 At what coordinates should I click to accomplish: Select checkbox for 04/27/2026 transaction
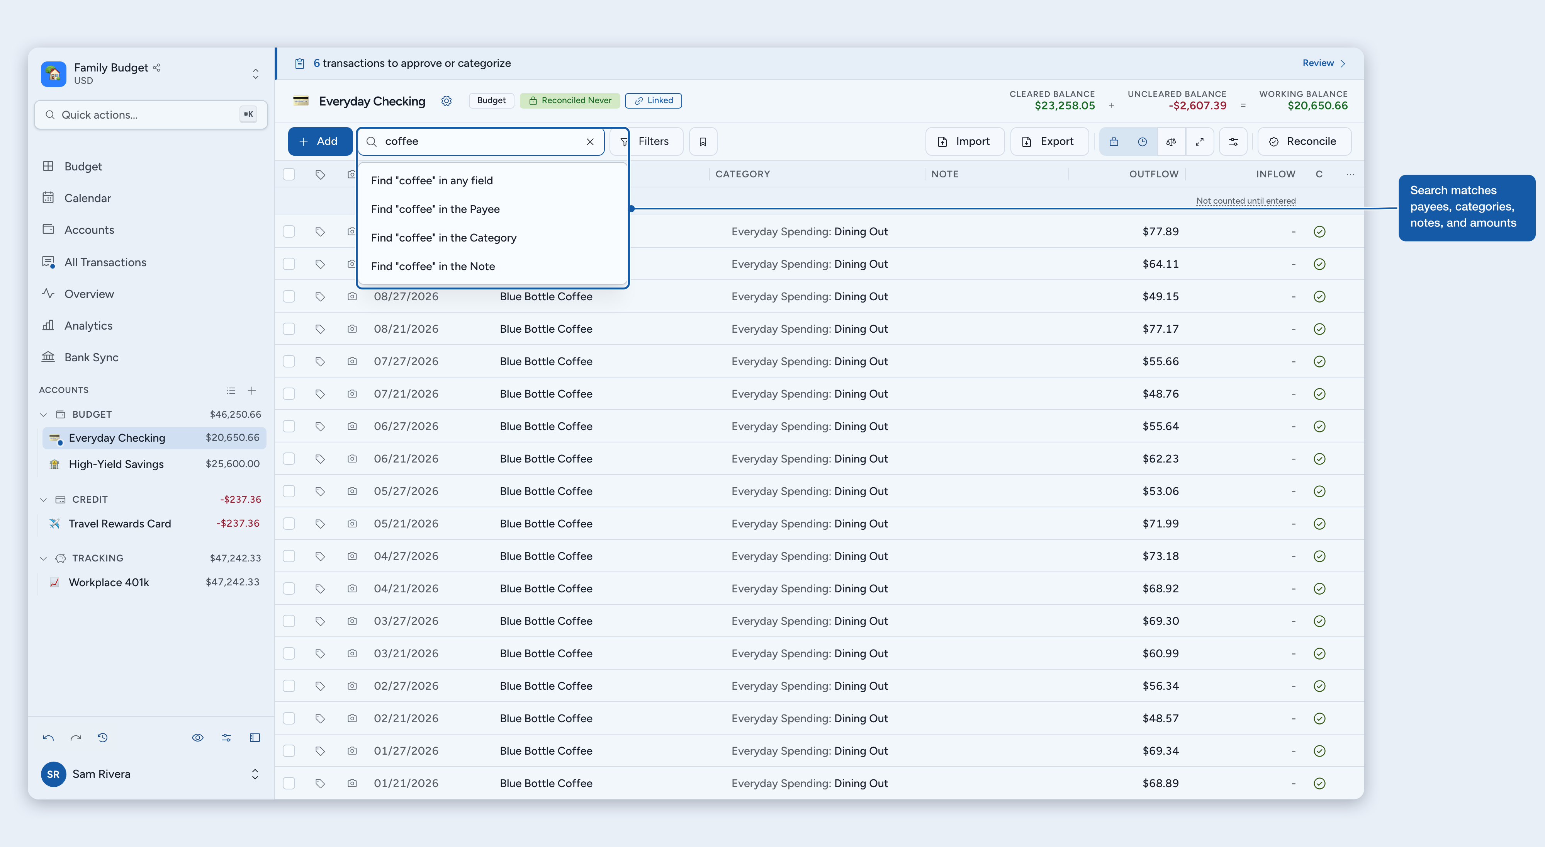289,556
